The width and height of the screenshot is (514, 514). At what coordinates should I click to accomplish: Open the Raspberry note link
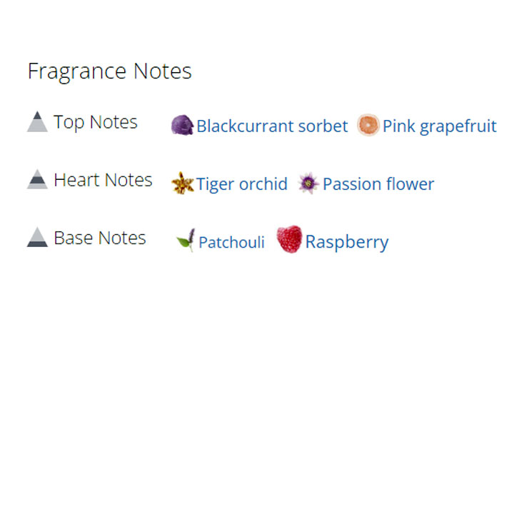347,242
